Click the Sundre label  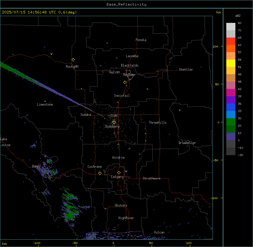click(86, 115)
